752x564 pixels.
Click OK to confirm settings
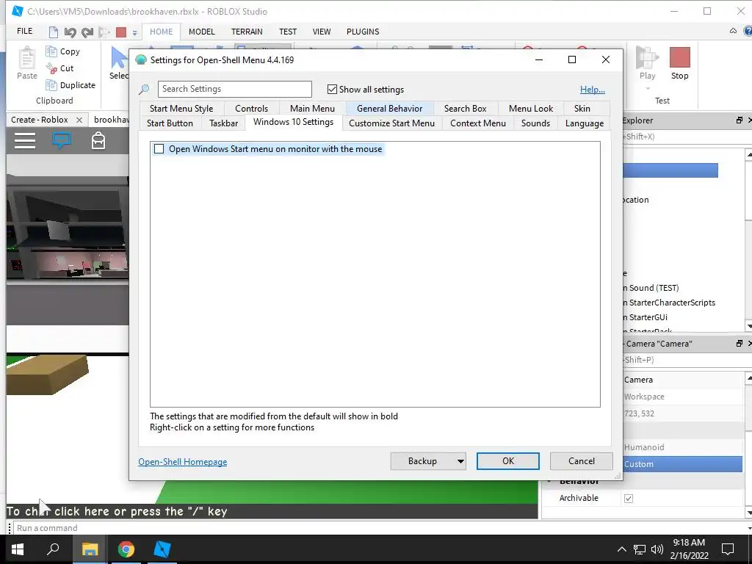click(x=508, y=461)
